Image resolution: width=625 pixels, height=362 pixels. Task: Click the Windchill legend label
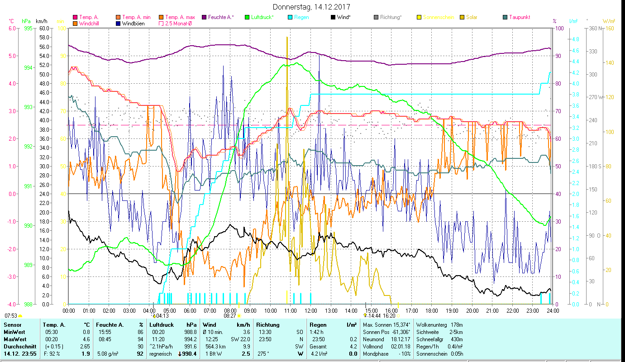click(x=90, y=23)
